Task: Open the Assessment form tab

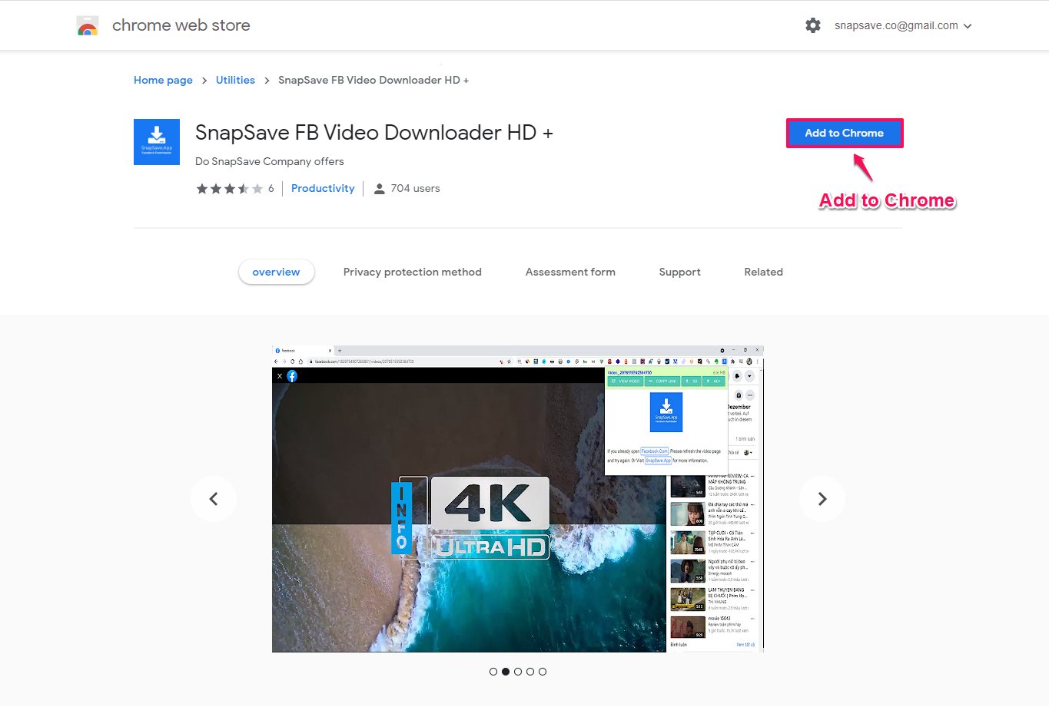Action: click(570, 272)
